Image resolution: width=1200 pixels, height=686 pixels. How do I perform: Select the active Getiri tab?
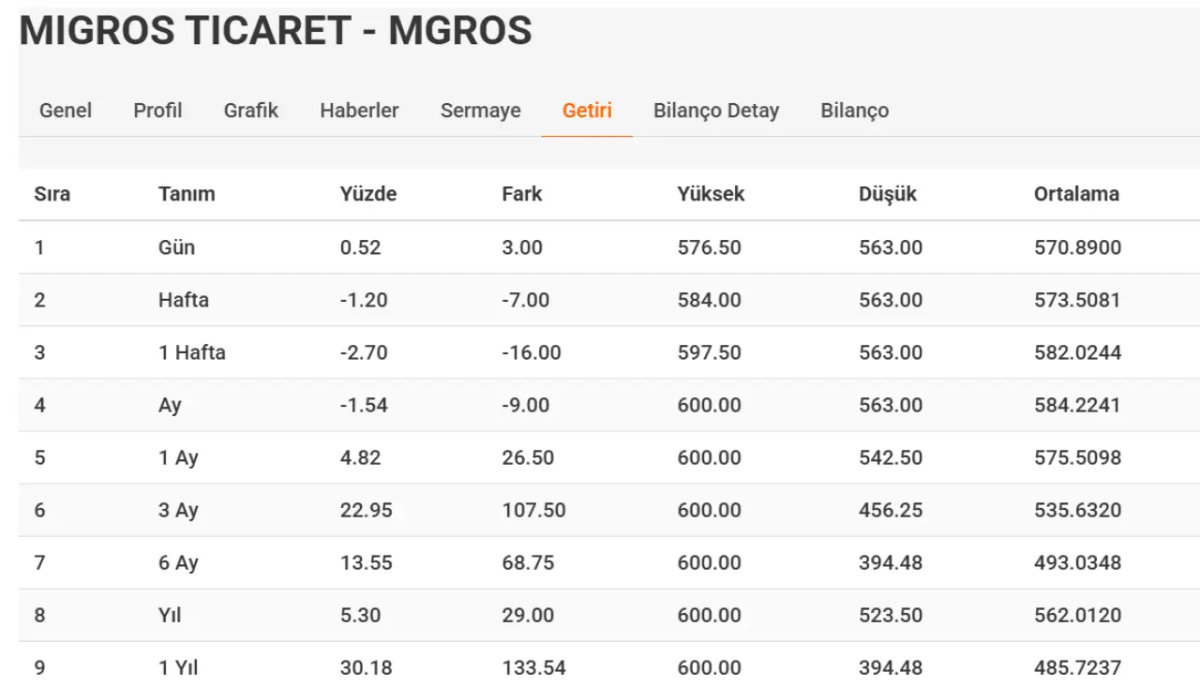(587, 111)
